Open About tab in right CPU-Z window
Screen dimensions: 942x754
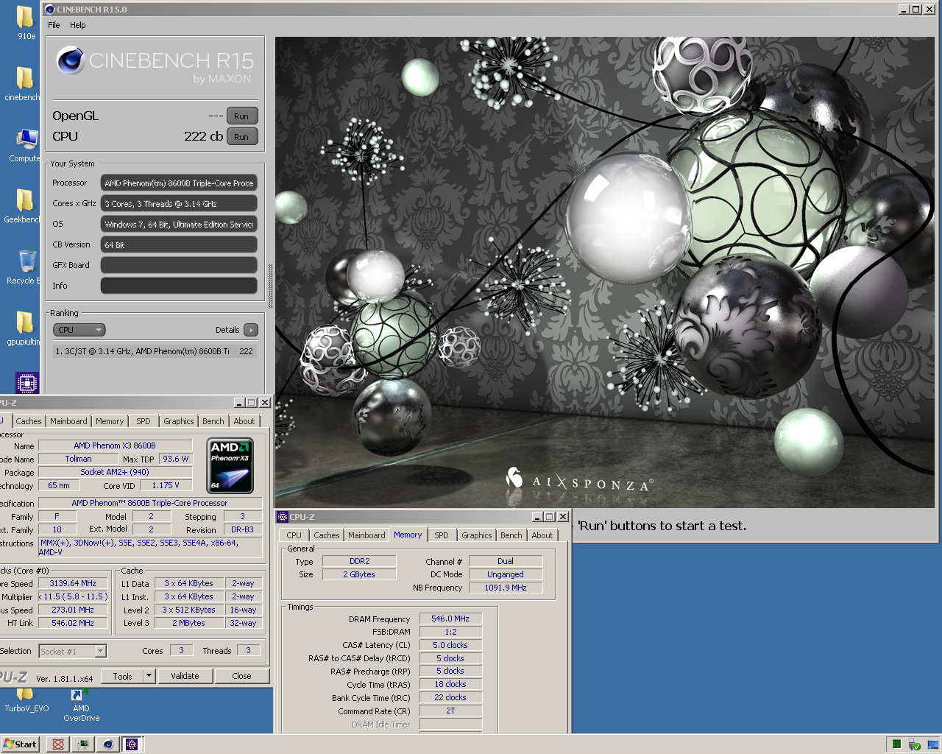[542, 535]
